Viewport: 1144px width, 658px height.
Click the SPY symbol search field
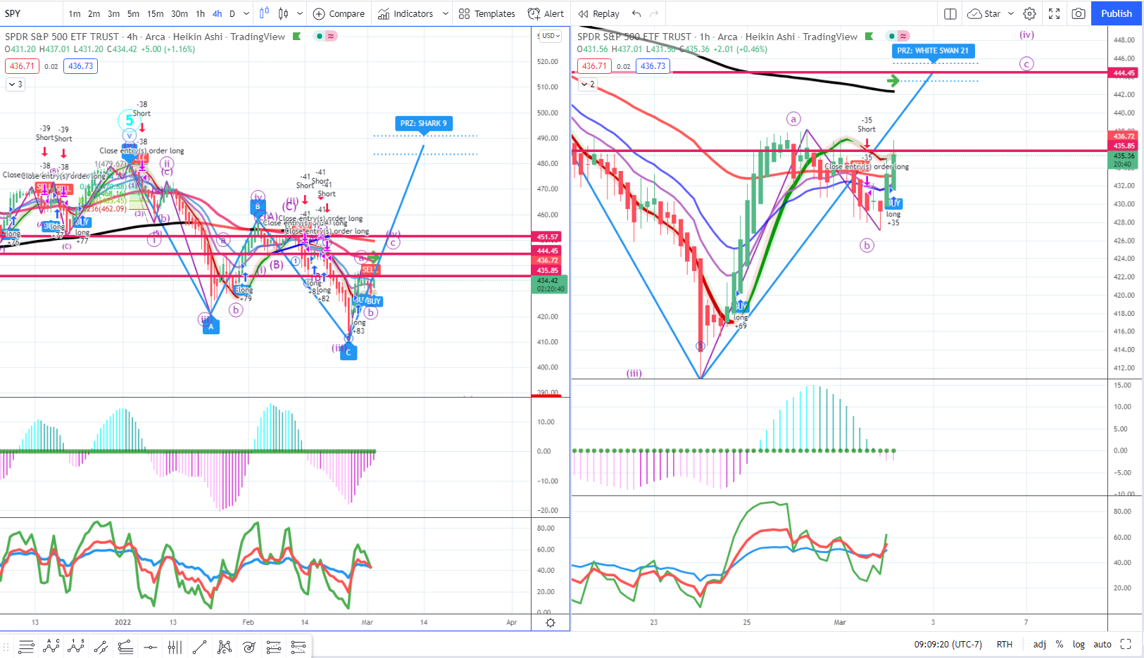(x=30, y=13)
